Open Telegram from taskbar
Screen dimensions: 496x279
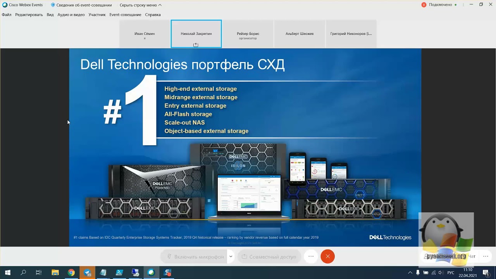(87, 272)
